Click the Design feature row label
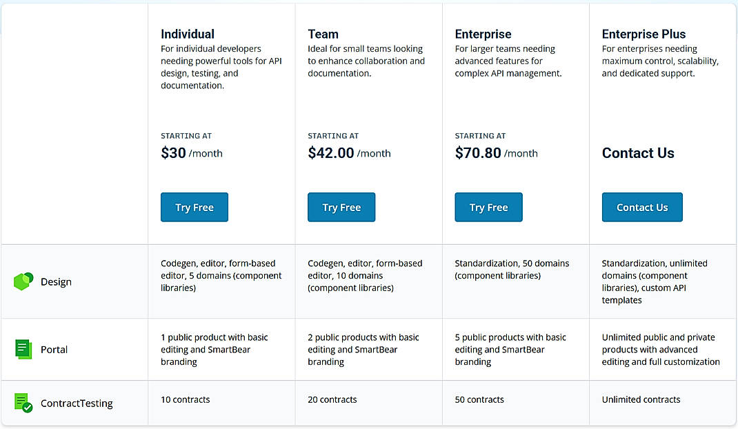Image resolution: width=738 pixels, height=429 pixels. pos(55,281)
